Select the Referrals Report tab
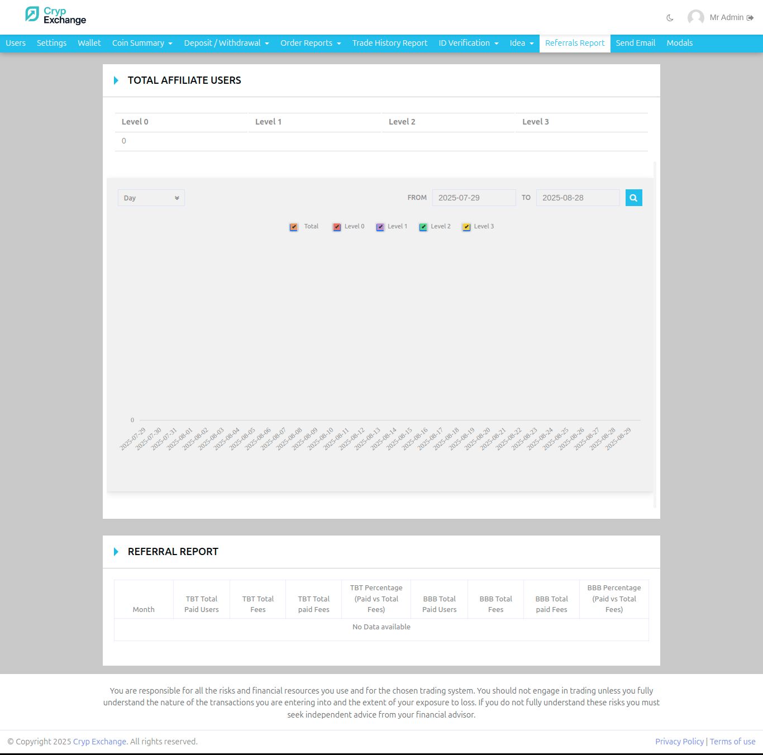The width and height of the screenshot is (763, 755). click(575, 43)
